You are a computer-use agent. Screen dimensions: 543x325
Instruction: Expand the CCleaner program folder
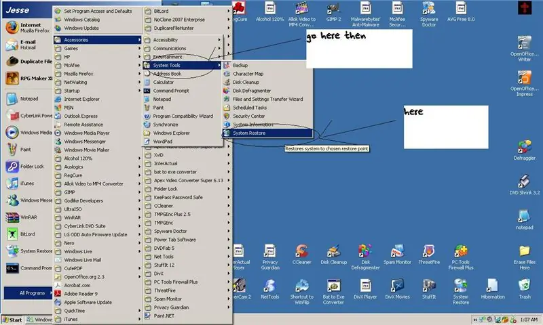click(x=187, y=206)
